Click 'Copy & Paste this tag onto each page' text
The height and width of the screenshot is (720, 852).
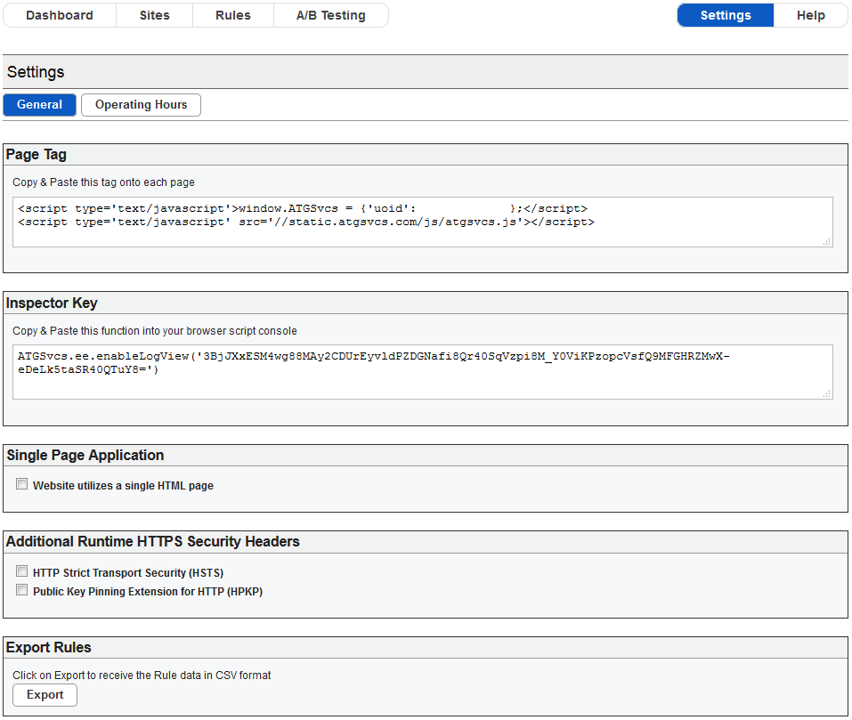(x=104, y=182)
